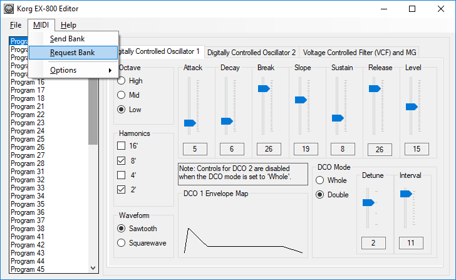Maximize the Korg EX-800 Editor window

tap(412, 9)
